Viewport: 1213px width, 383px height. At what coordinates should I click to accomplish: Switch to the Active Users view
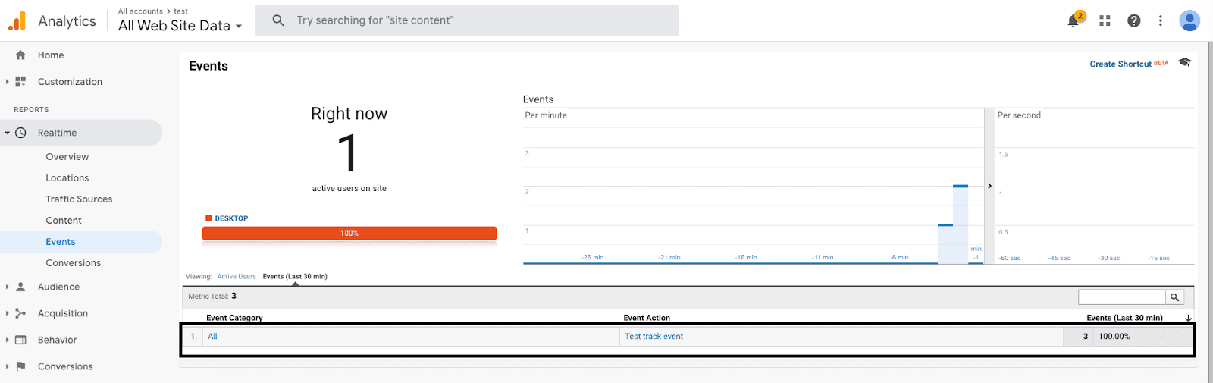point(237,277)
